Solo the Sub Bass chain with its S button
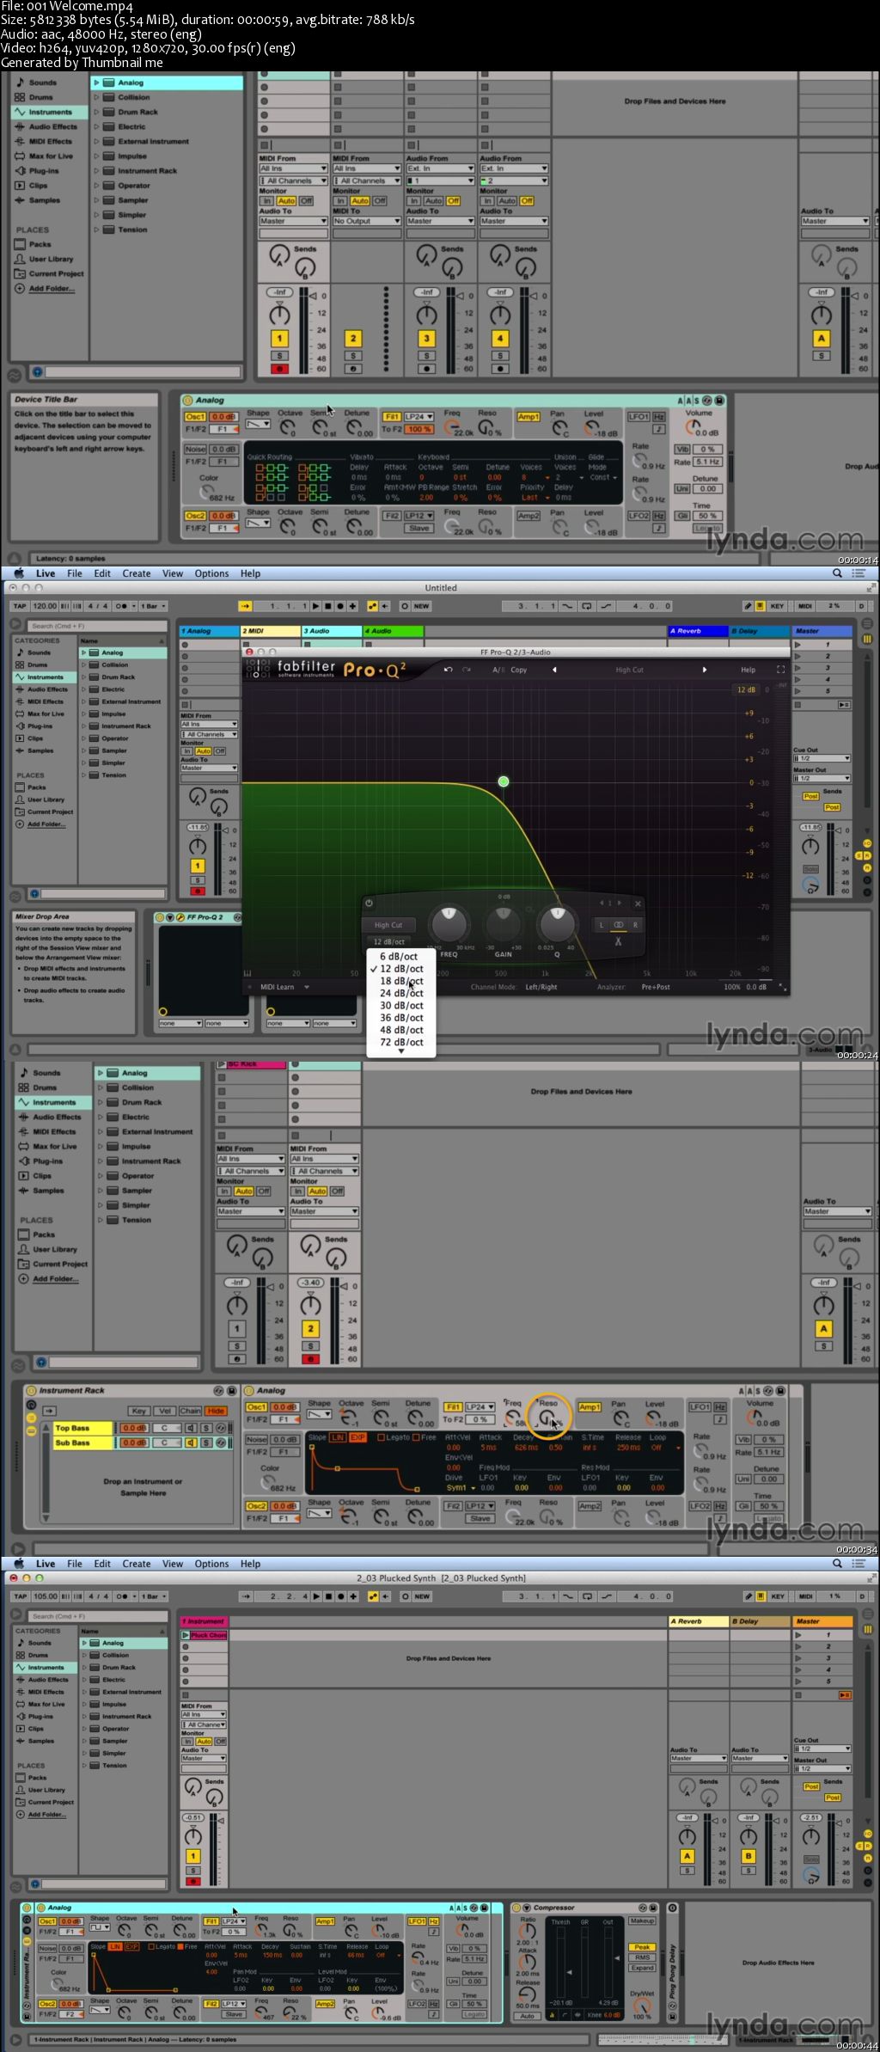Image resolution: width=880 pixels, height=2052 pixels. 206,1443
